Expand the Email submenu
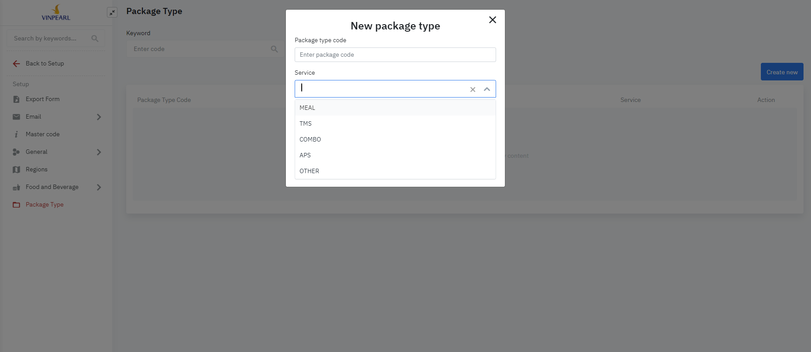Viewport: 811px width, 352px height. pos(99,117)
